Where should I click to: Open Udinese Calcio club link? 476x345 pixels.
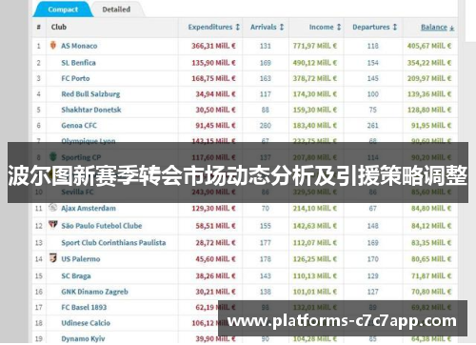click(86, 323)
